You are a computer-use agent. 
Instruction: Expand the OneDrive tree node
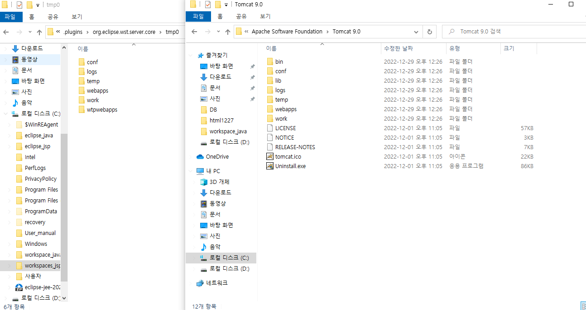[191, 157]
